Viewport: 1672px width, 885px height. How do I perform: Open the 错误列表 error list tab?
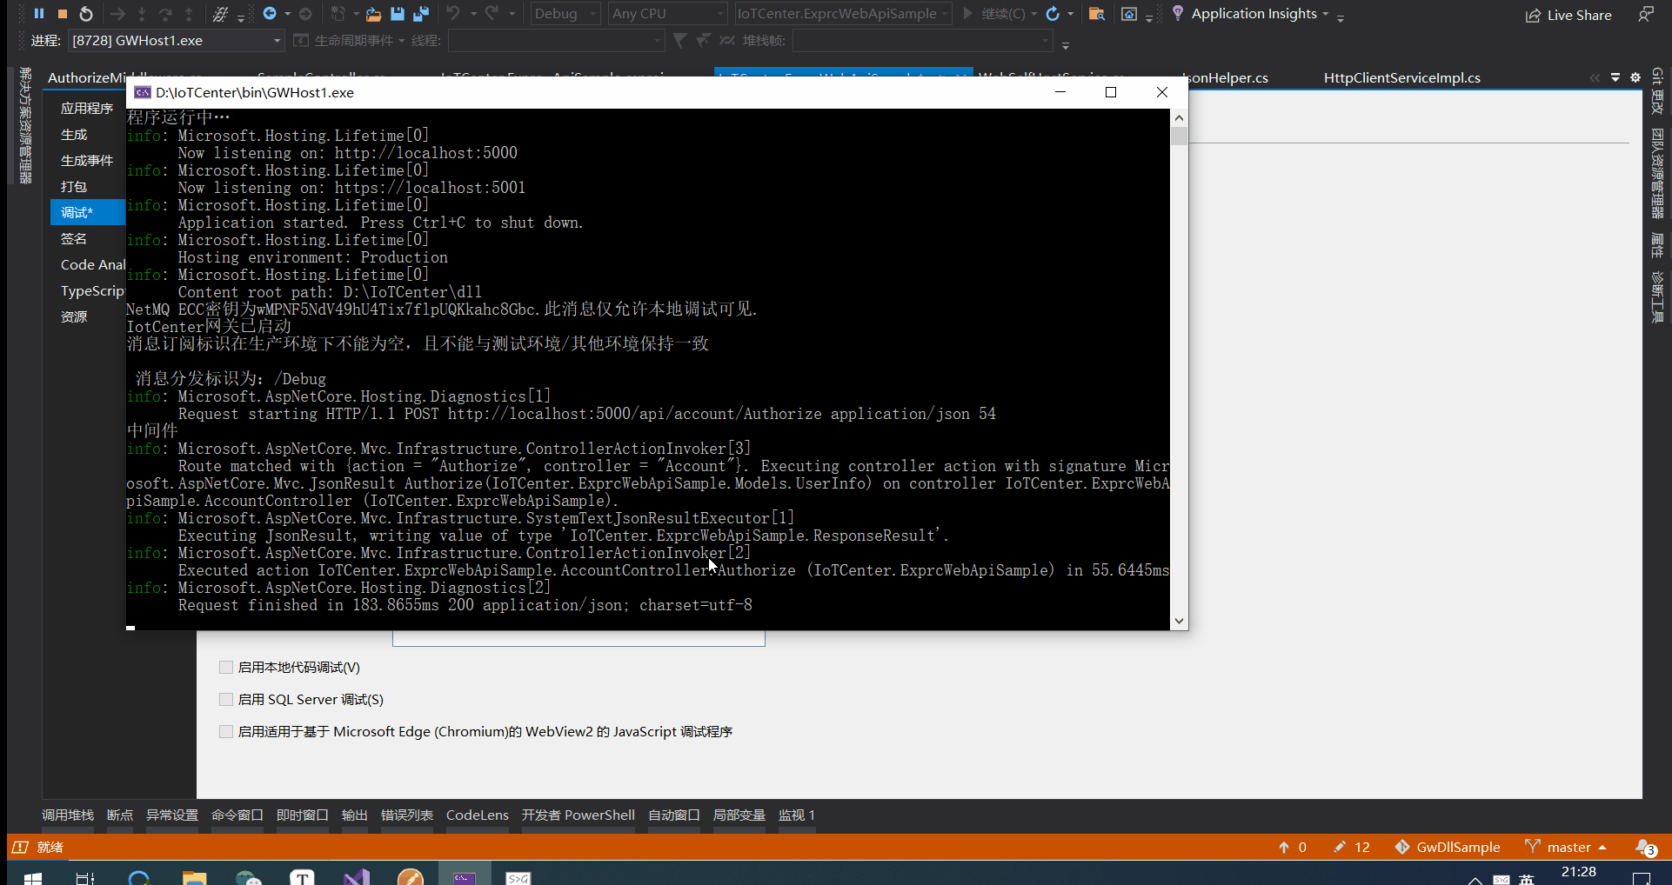click(407, 815)
